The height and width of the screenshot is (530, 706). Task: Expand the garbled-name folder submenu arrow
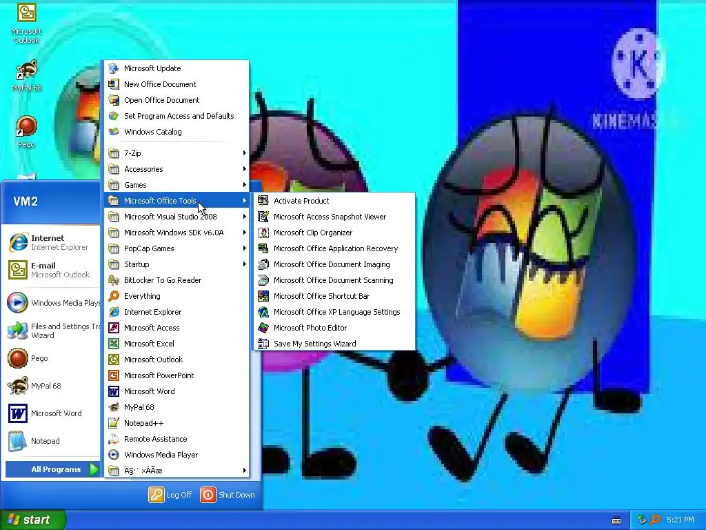[245, 471]
